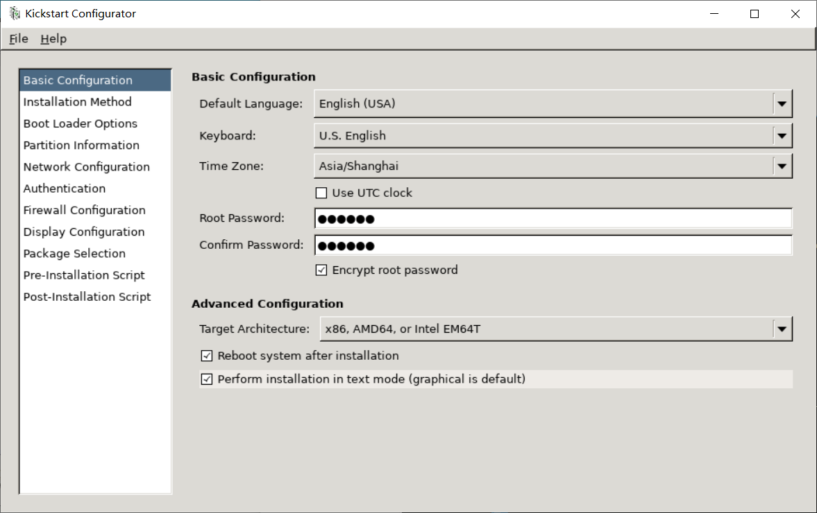Screen dimensions: 817x513
Task: Open Post-Installation Script section
Action: 95,297
